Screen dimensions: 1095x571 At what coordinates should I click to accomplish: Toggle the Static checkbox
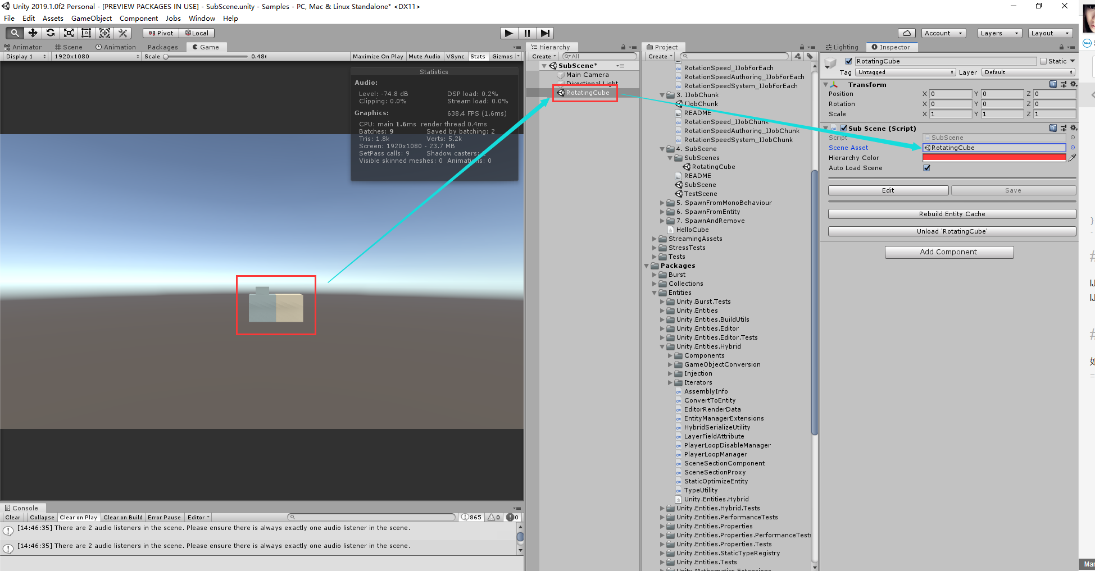click(x=1043, y=61)
